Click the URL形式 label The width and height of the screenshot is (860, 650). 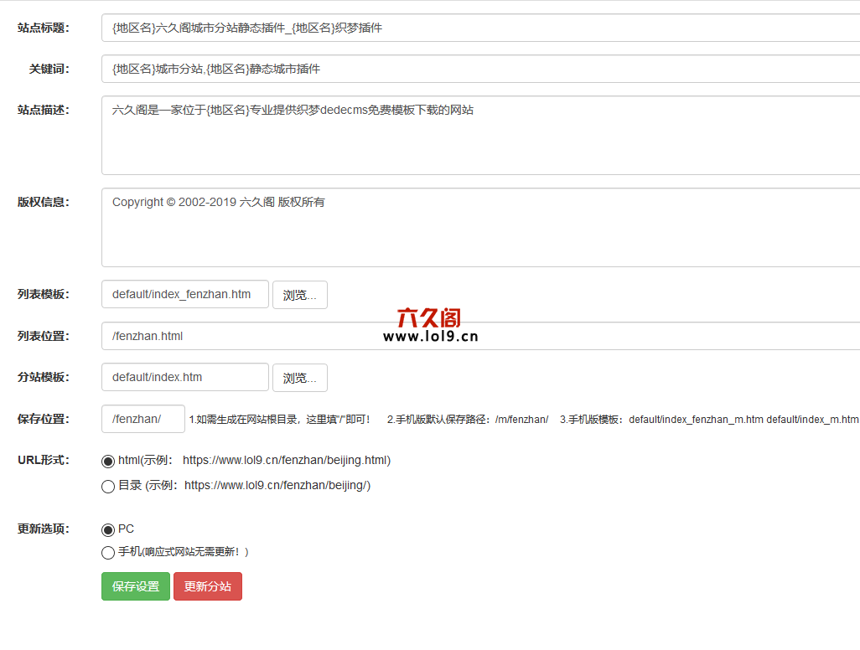point(44,461)
